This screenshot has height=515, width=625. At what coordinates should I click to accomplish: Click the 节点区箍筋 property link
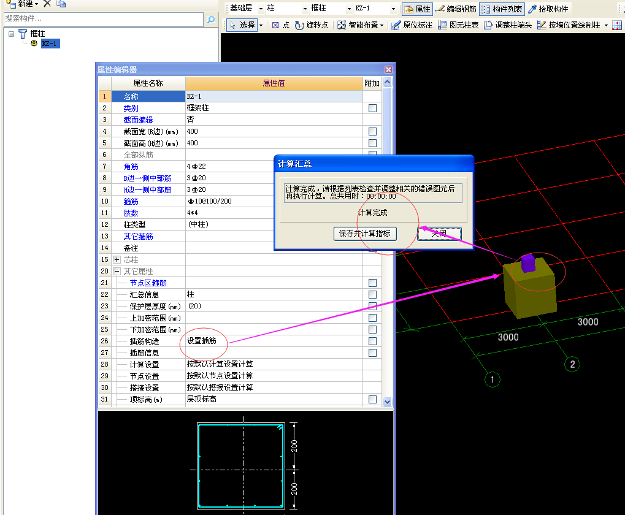pyautogui.click(x=148, y=283)
